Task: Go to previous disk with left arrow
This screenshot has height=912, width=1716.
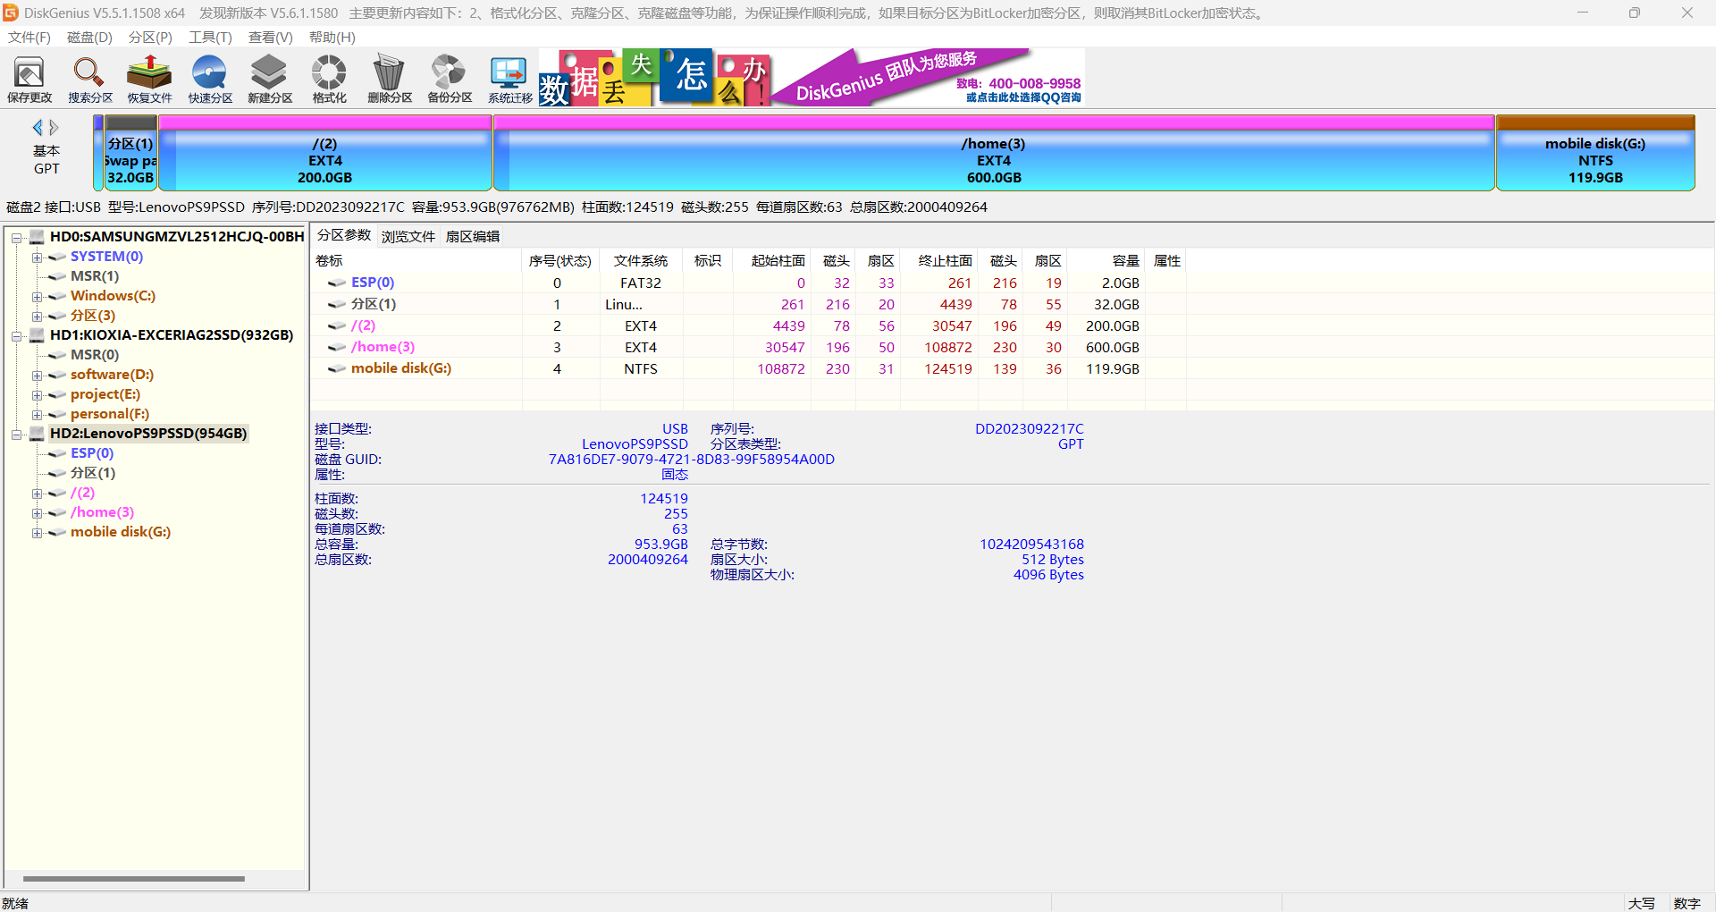Action: point(38,128)
